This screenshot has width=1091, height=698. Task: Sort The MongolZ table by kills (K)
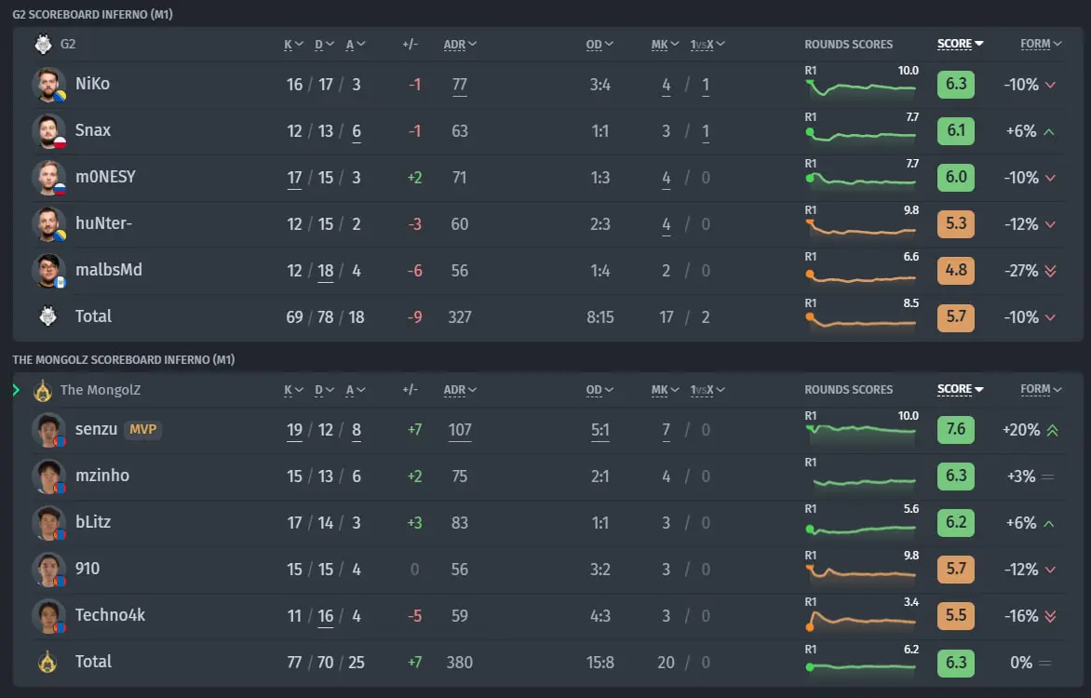point(293,390)
